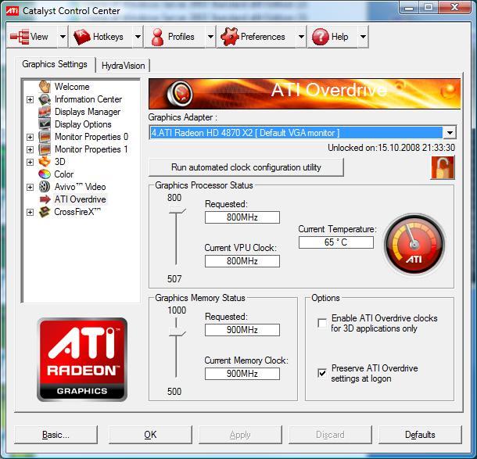Select the Graphics Settings tab
The height and width of the screenshot is (459, 477).
point(55,64)
